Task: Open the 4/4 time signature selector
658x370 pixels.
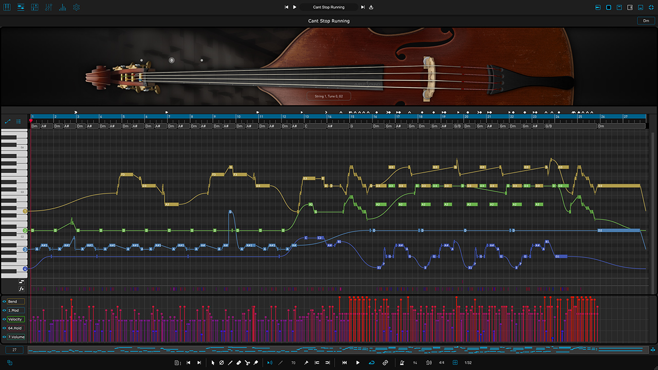Action: coord(442,363)
